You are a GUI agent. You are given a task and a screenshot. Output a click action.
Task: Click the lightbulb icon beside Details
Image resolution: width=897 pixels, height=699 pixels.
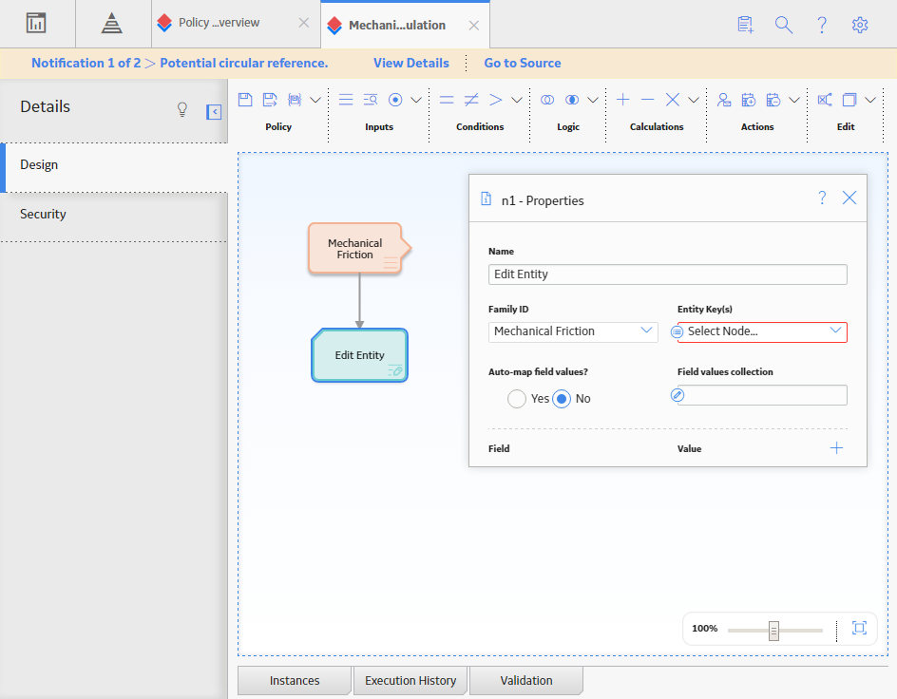(x=181, y=108)
